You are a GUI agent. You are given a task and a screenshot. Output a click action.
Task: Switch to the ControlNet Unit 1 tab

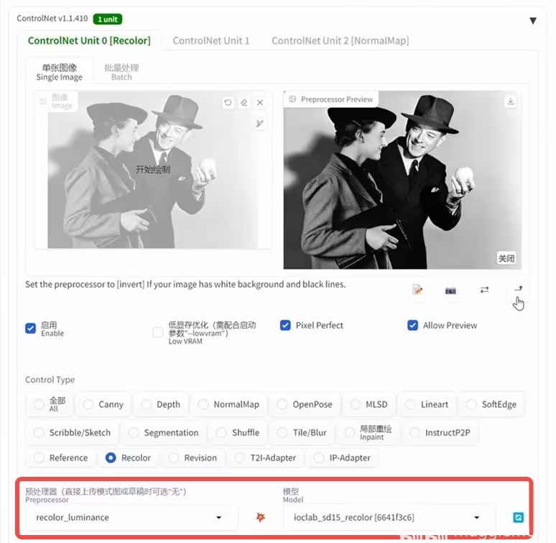click(x=211, y=41)
